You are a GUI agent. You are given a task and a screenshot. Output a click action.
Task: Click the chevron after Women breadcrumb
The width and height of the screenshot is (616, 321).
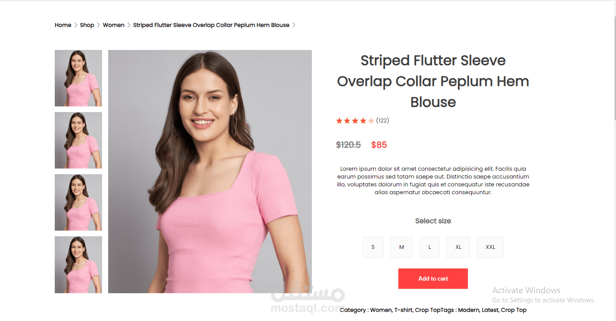(x=129, y=25)
